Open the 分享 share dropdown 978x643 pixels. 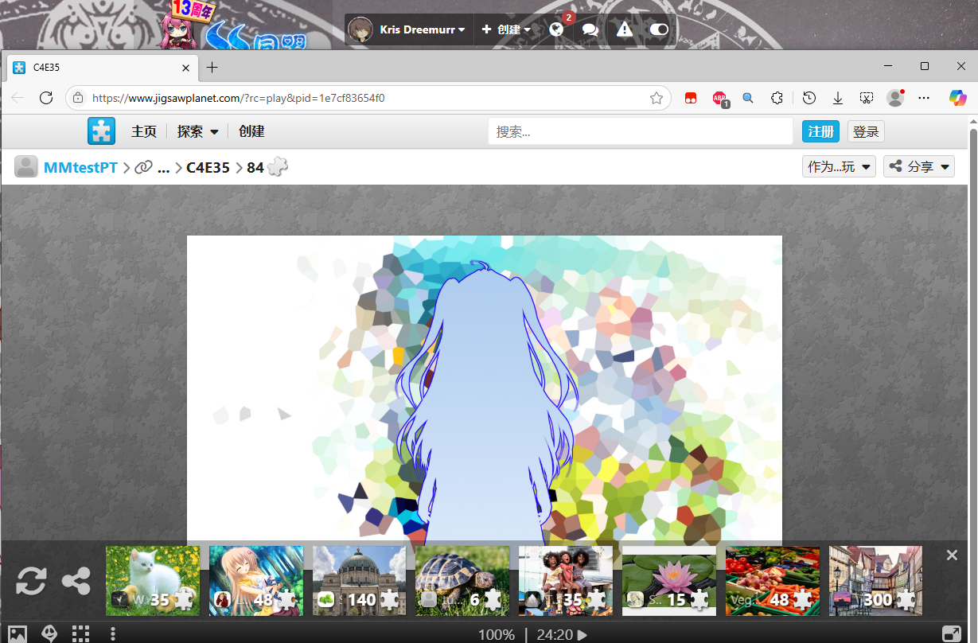point(919,166)
